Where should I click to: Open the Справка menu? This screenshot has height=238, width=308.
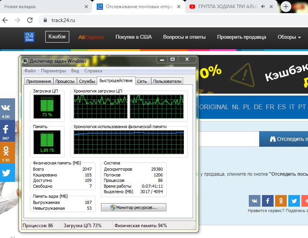[93, 71]
